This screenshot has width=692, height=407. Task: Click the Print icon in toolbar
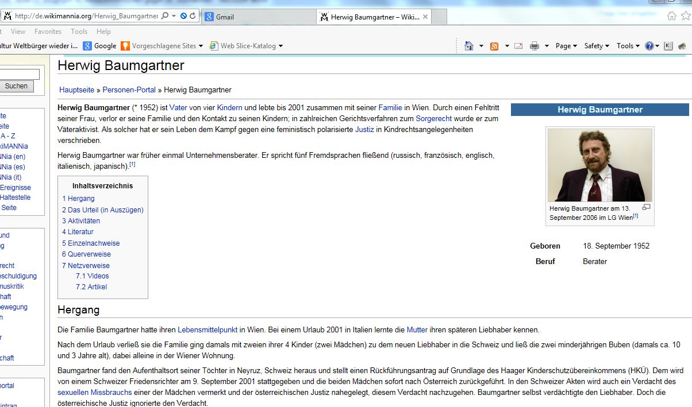click(x=534, y=46)
